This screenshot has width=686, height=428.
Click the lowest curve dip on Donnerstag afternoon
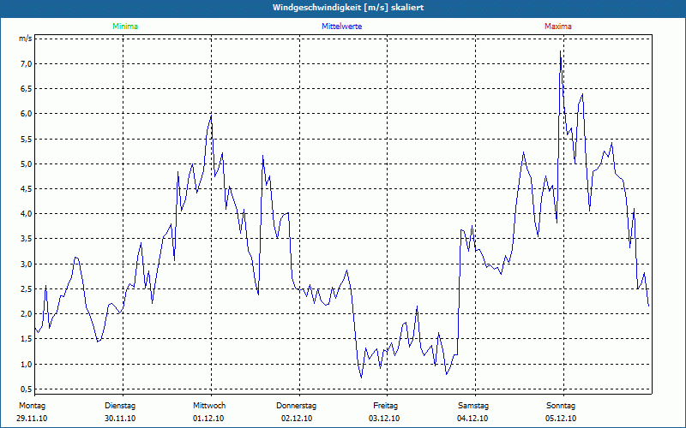click(x=361, y=377)
